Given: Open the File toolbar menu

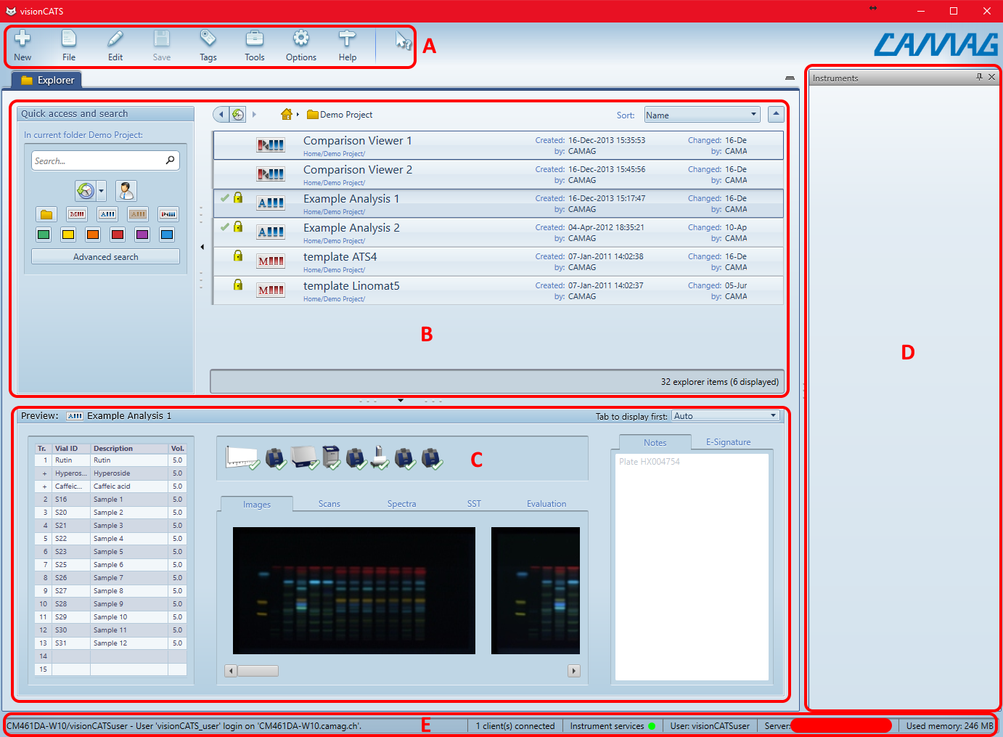Looking at the screenshot, I should click(69, 46).
